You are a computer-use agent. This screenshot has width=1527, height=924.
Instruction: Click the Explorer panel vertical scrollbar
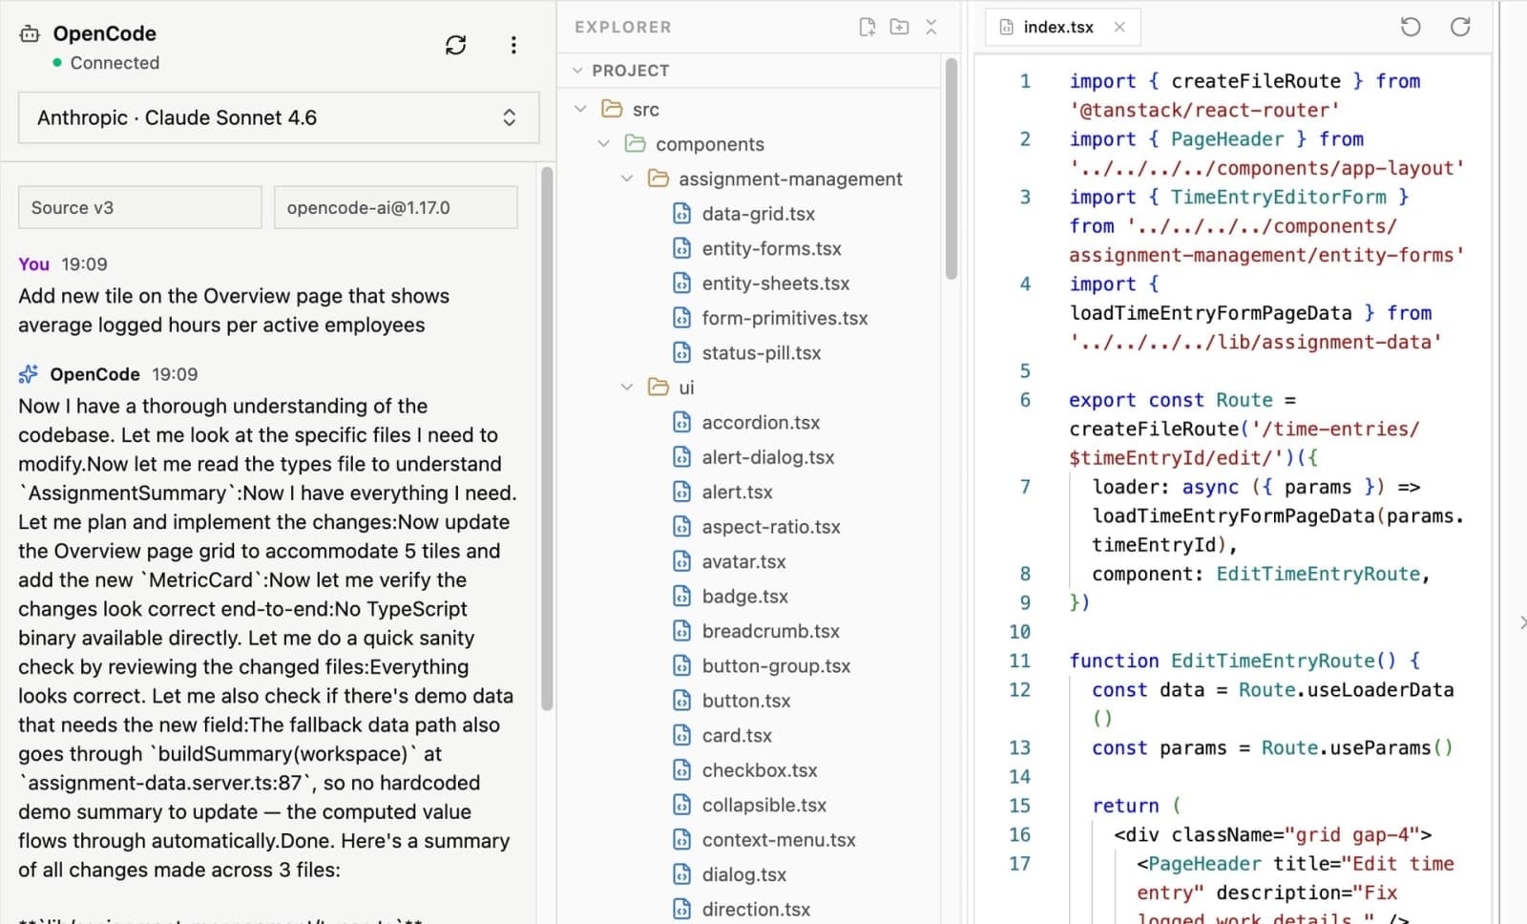[951, 168]
